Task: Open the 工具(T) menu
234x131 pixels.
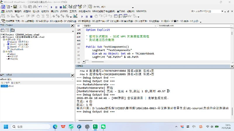Action: coord(73,11)
